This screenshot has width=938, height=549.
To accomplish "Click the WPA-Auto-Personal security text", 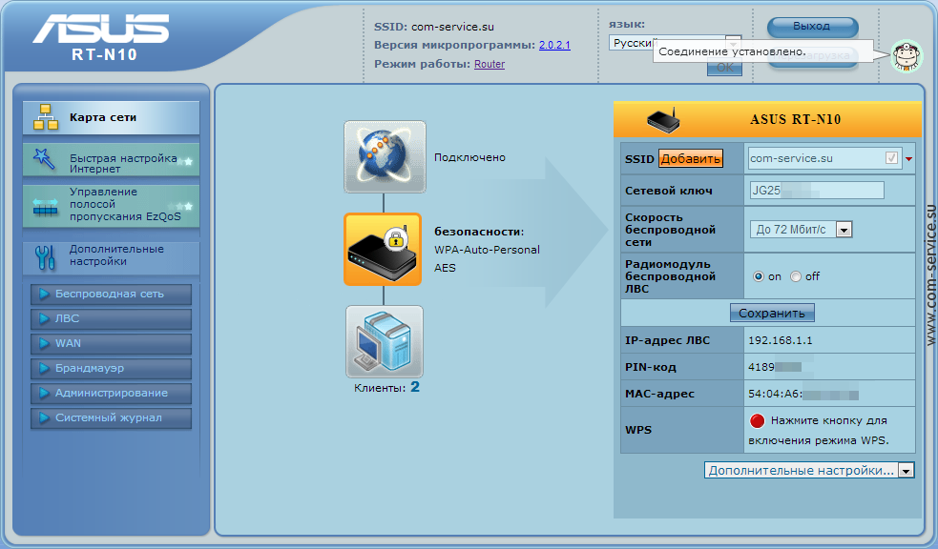I will [487, 250].
